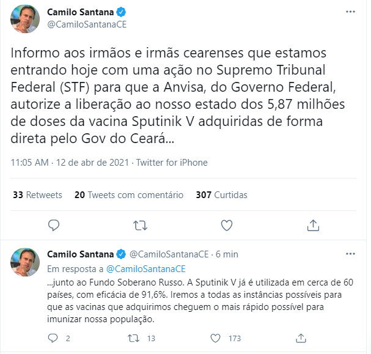Screen dimensions: 371x354
Task: Like the main tweet
Action: [227, 225]
